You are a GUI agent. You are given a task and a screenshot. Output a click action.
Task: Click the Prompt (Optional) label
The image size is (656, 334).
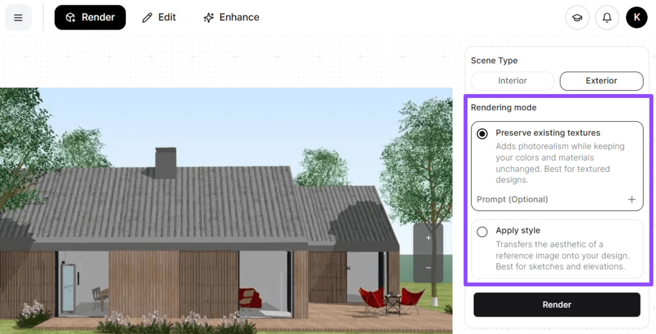[512, 199]
